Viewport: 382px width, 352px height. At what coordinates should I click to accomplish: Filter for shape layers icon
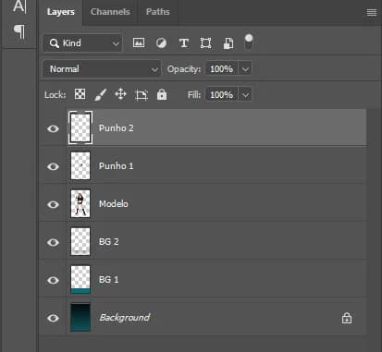tap(205, 43)
